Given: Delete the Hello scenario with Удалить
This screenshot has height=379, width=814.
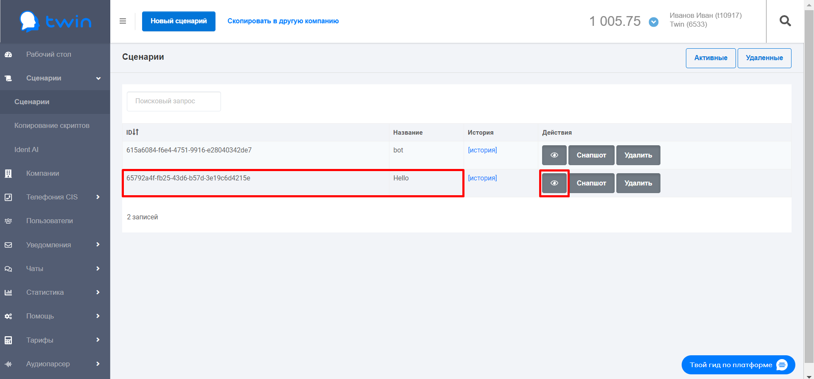Looking at the screenshot, I should (638, 183).
